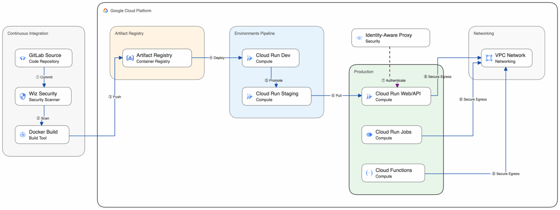560x210 pixels.
Task: Click the Networking group title
Action: click(x=484, y=34)
